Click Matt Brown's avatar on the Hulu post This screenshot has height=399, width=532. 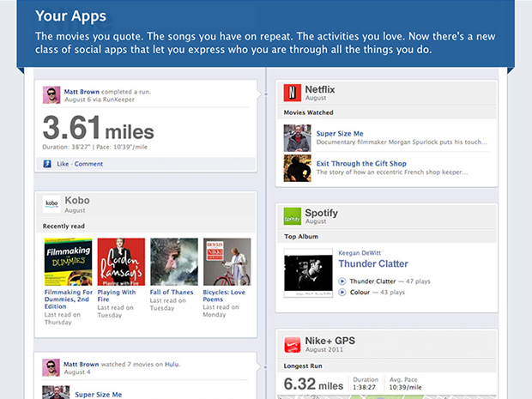(51, 367)
